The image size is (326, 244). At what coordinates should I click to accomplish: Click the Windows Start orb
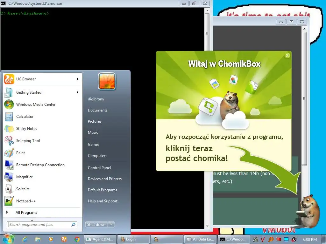[8, 239]
